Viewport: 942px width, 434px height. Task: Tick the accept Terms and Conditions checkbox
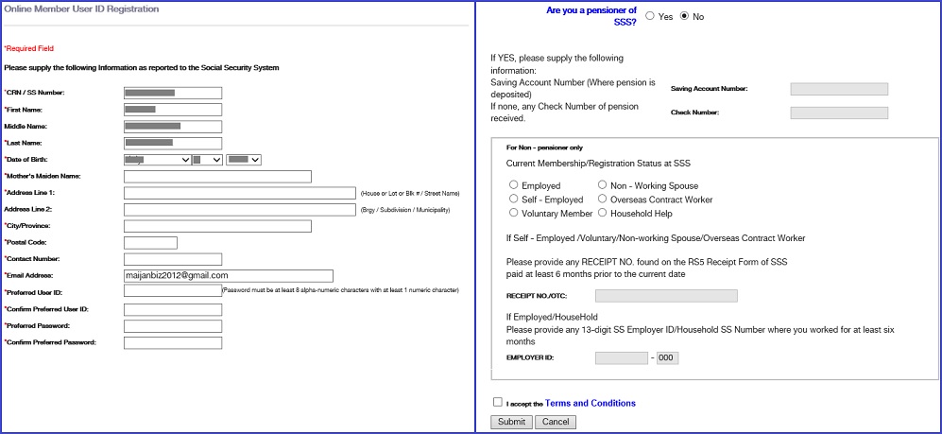point(497,402)
